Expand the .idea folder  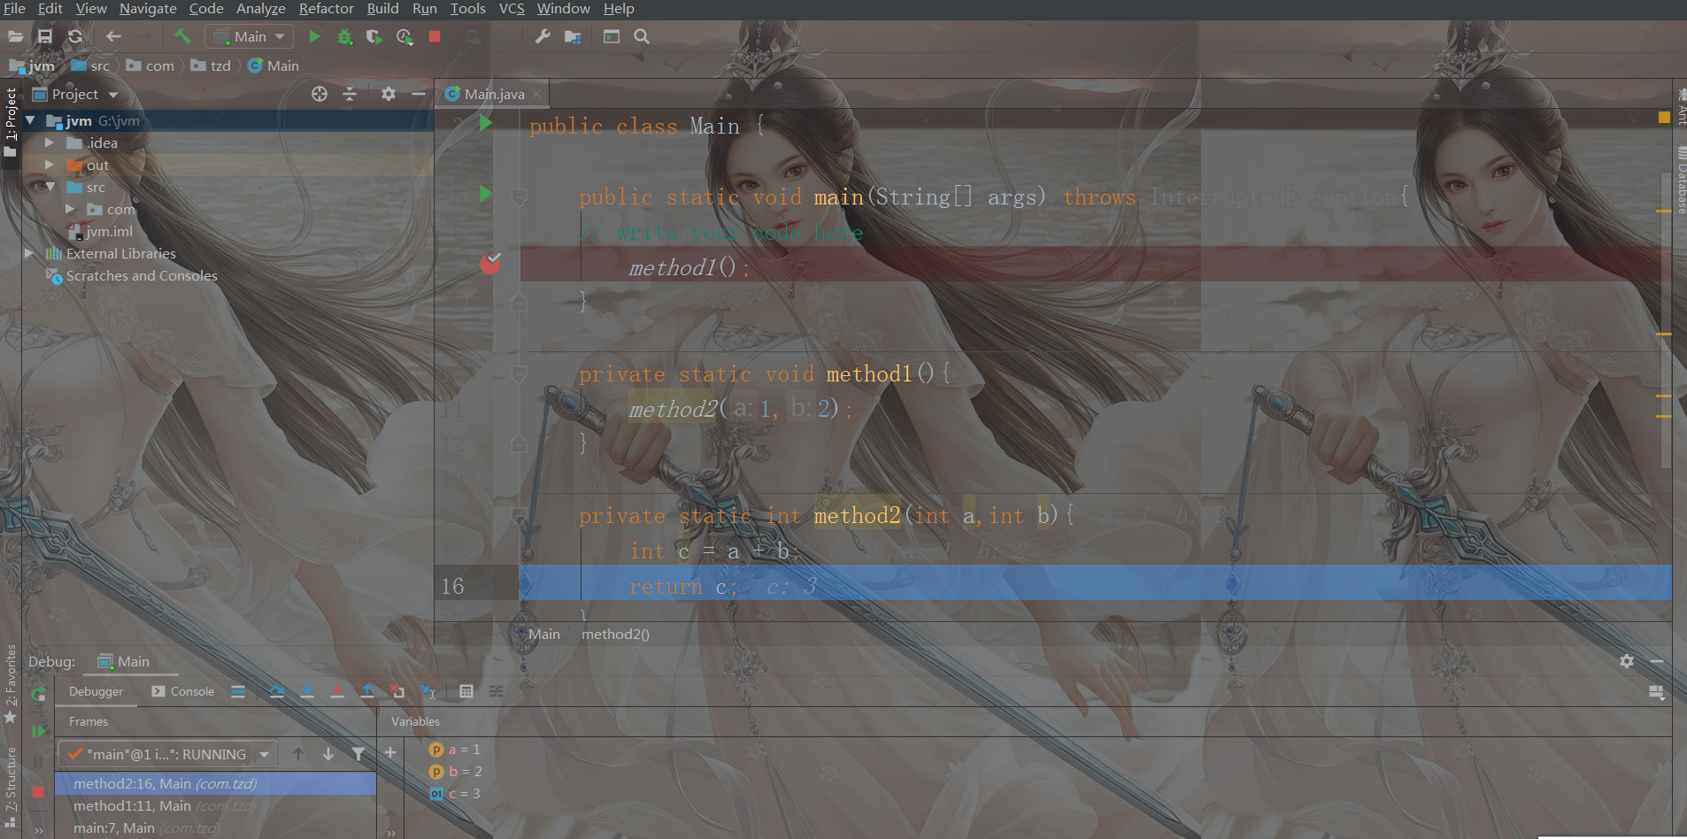click(50, 142)
